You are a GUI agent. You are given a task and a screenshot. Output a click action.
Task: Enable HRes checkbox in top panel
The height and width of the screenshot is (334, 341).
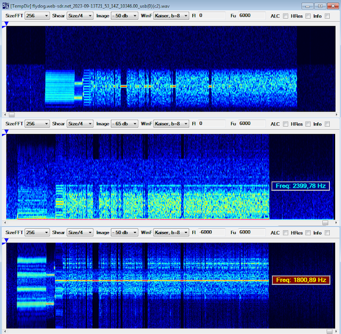pos(308,16)
